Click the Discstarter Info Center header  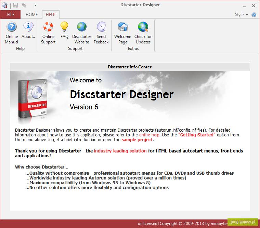[130, 67]
